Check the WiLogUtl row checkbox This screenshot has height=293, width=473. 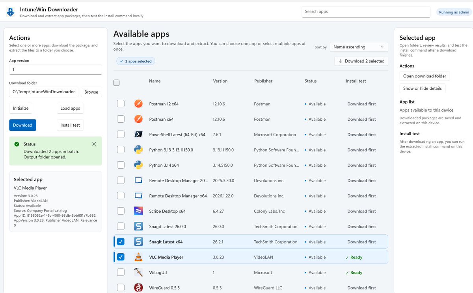121,272
